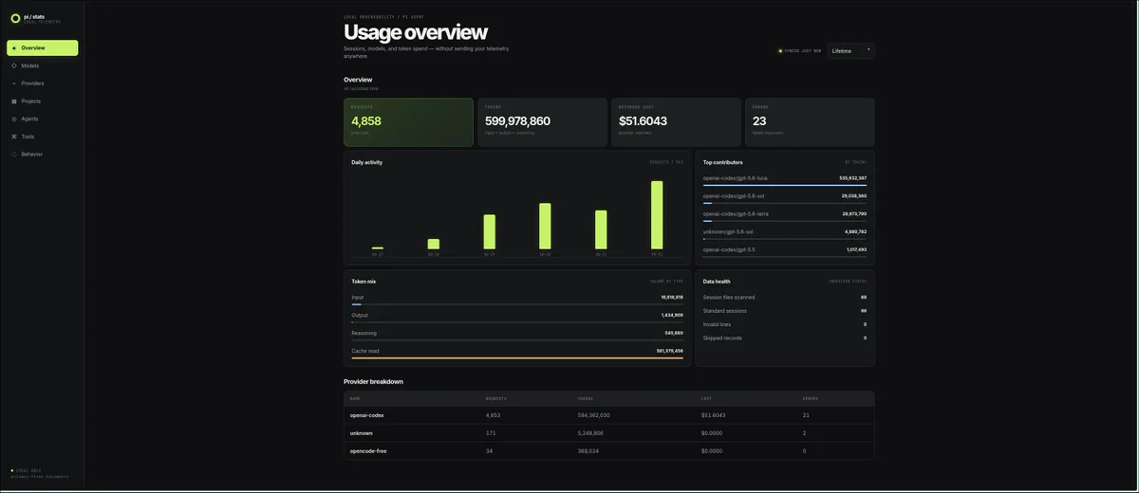Image resolution: width=1139 pixels, height=493 pixels.
Task: Click the Agents sidebar icon
Action: click(x=13, y=119)
